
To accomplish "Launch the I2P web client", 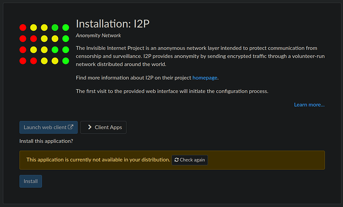I will pos(49,127).
